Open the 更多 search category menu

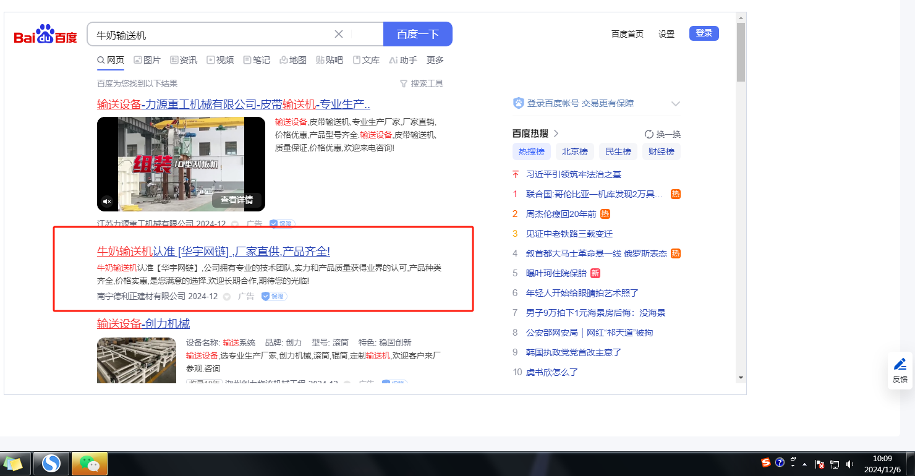click(435, 60)
